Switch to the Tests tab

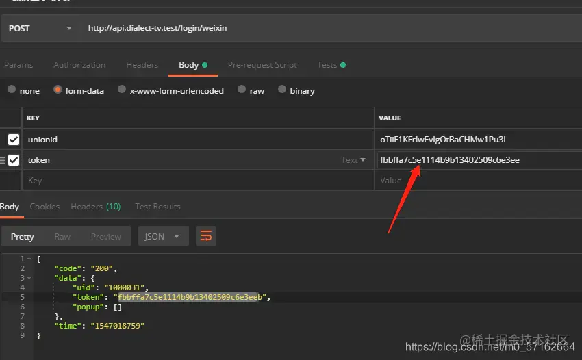[331, 65]
